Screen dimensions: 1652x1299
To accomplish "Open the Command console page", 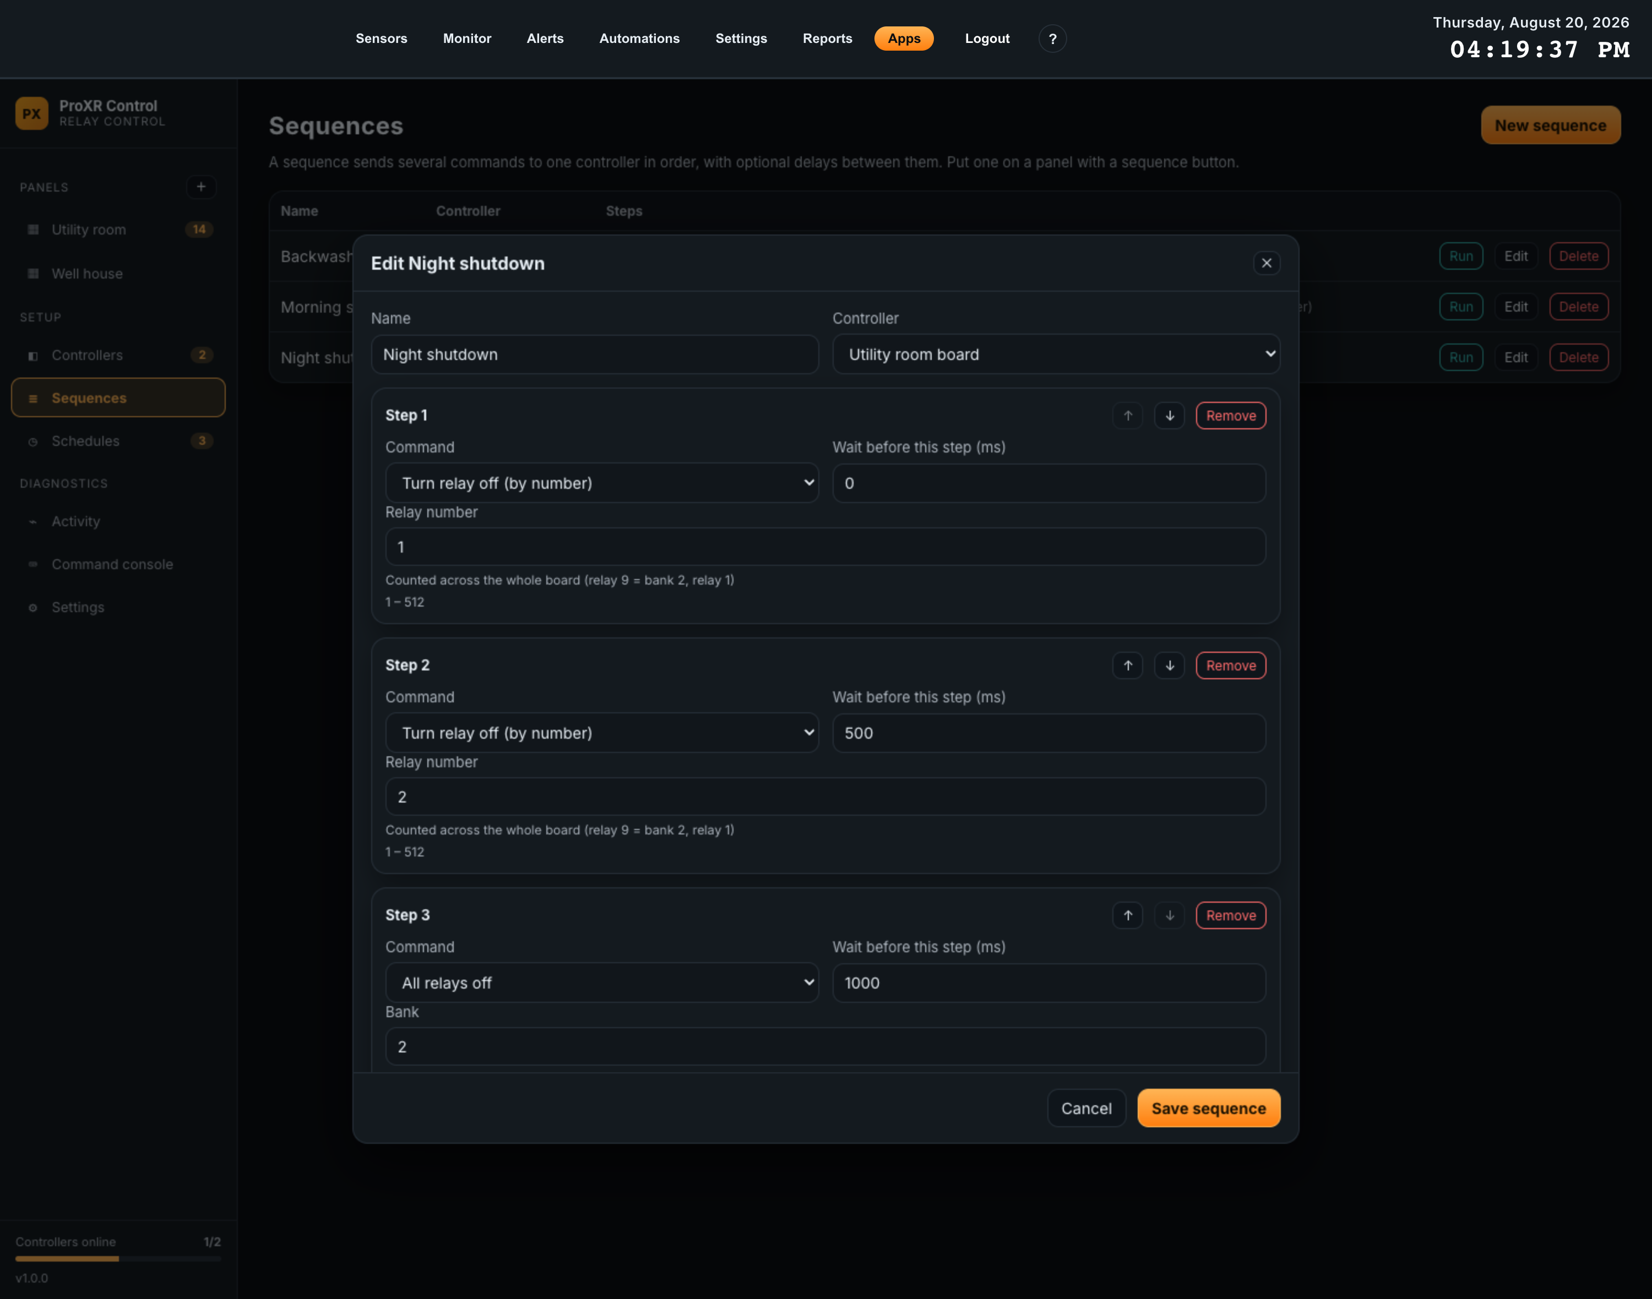I will 119,564.
